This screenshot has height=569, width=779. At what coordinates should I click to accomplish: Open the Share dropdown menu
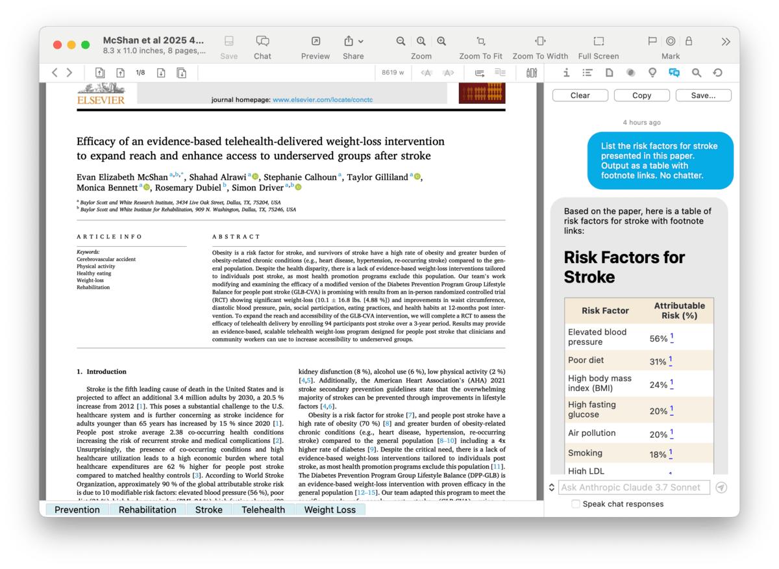coord(353,42)
